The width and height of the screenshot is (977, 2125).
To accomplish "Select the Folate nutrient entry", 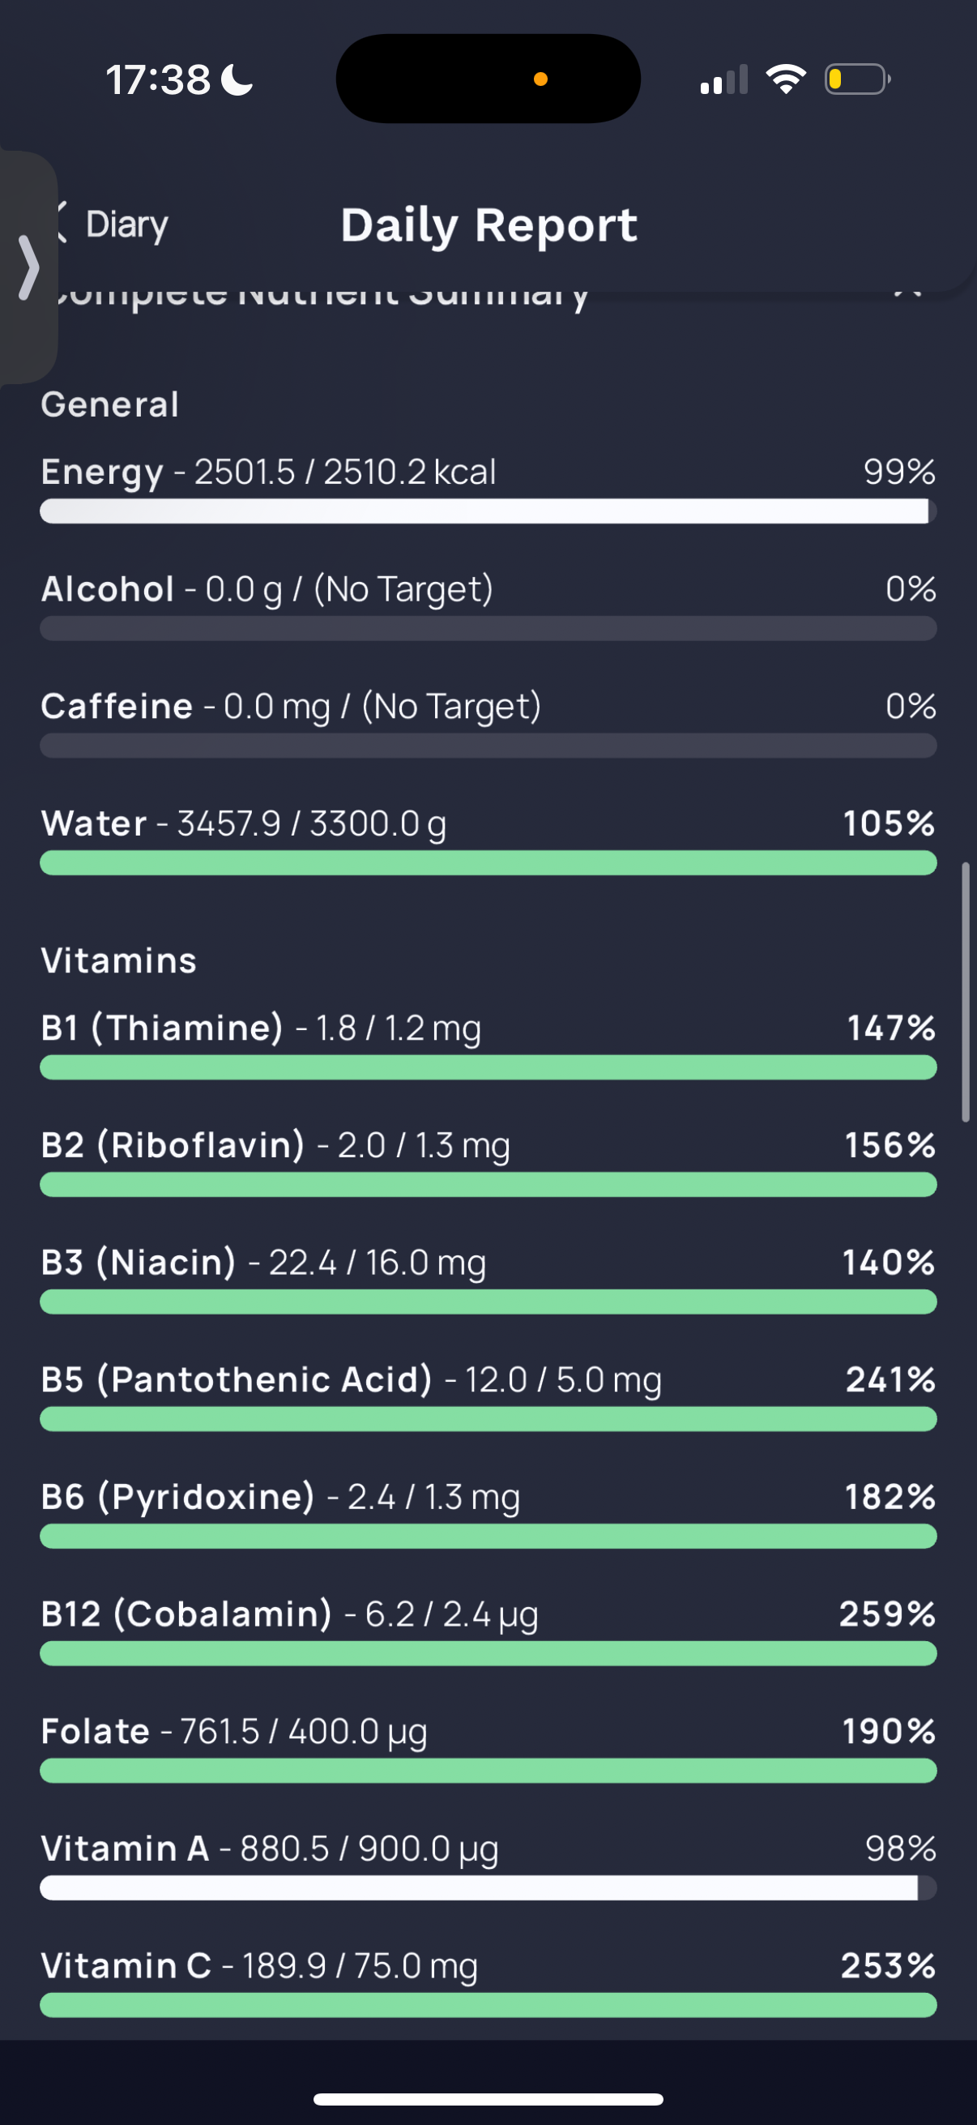I will [488, 1747].
